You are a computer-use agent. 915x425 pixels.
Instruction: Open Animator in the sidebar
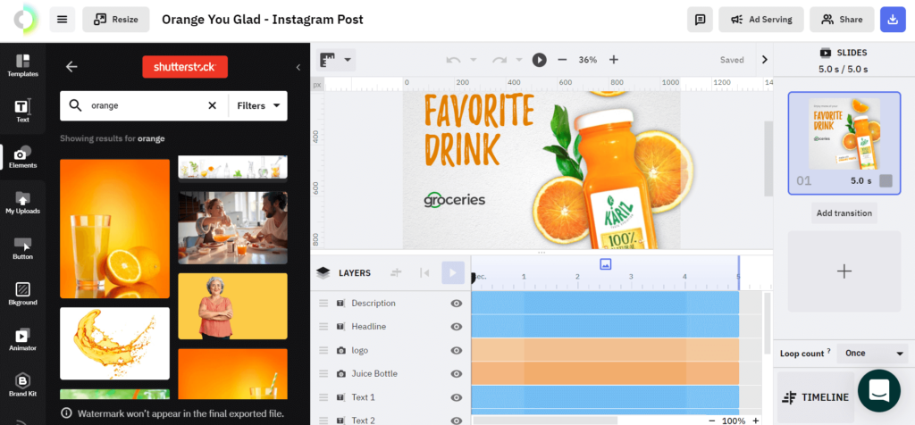22,337
